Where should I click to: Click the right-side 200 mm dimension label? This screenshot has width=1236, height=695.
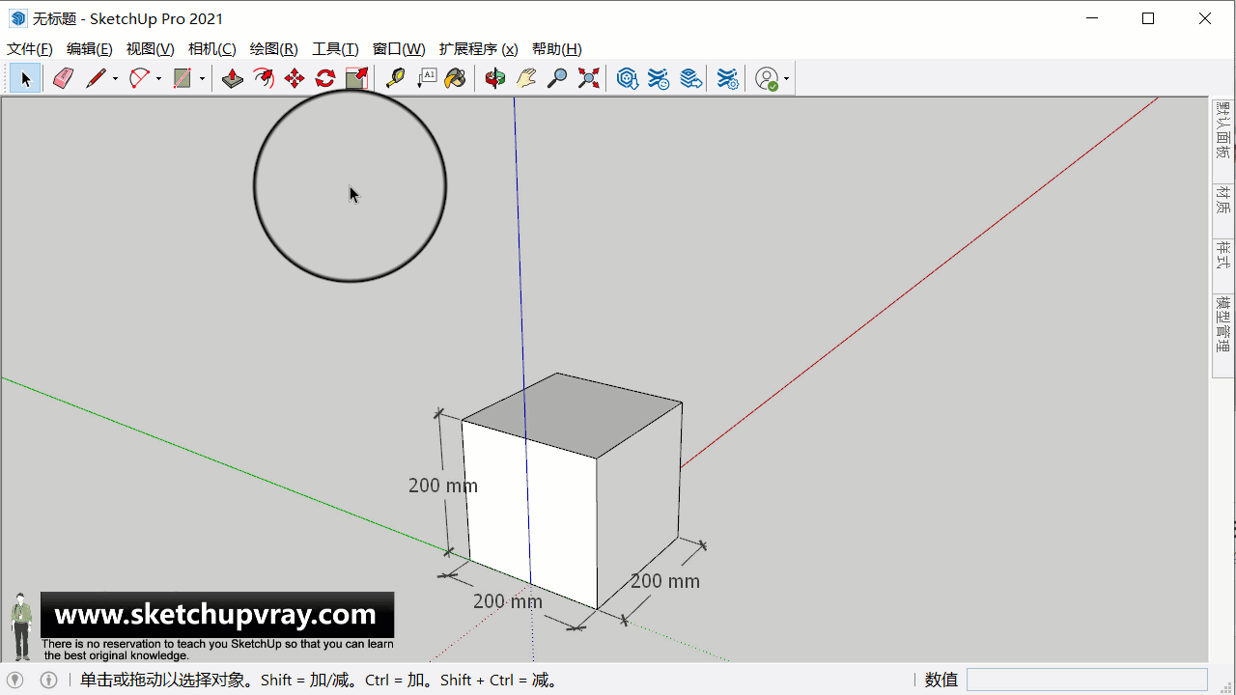665,581
